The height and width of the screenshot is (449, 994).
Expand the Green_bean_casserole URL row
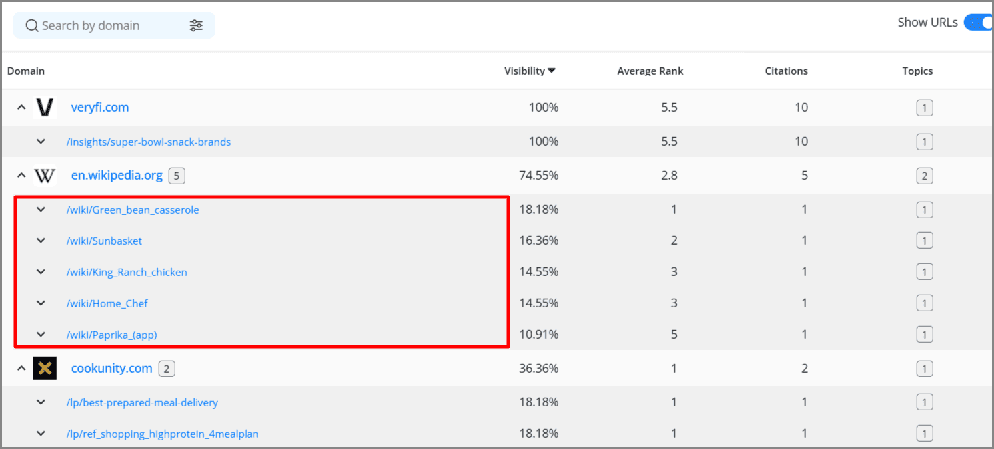coord(41,210)
